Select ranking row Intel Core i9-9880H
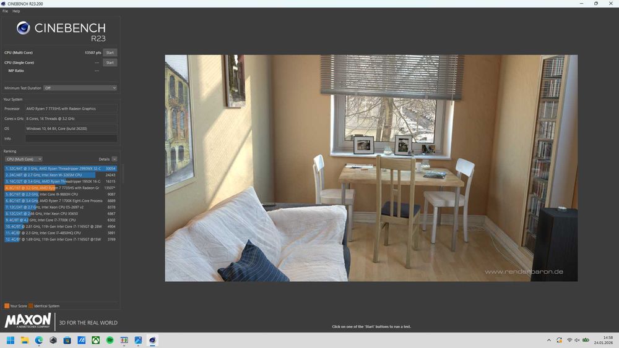 (x=61, y=194)
